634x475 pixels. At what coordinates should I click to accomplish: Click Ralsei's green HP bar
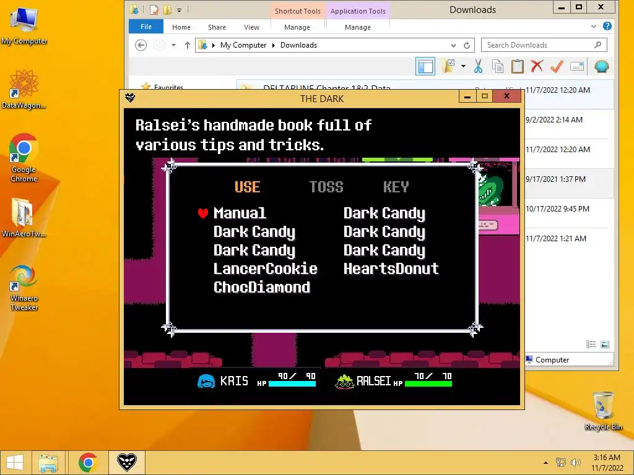[x=428, y=383]
